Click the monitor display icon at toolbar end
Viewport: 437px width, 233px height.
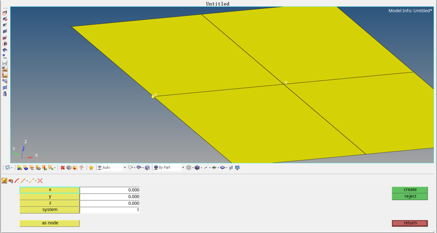tap(238, 167)
